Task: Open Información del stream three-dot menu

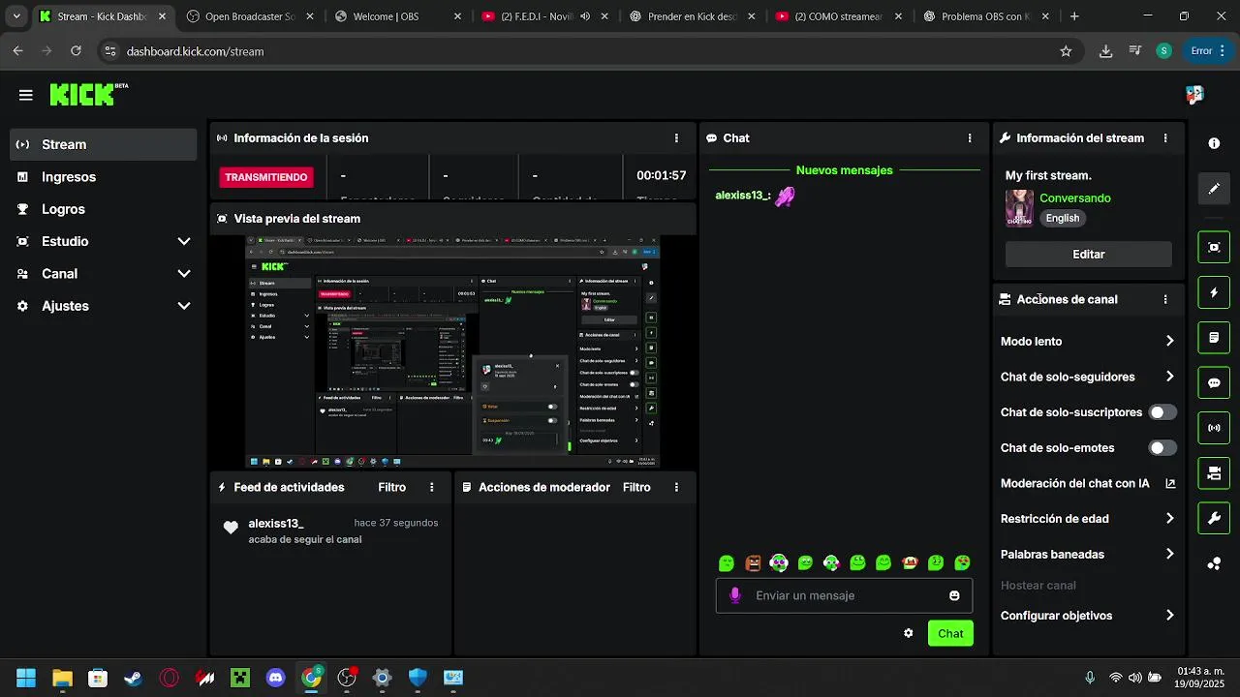Action: coord(1165,138)
